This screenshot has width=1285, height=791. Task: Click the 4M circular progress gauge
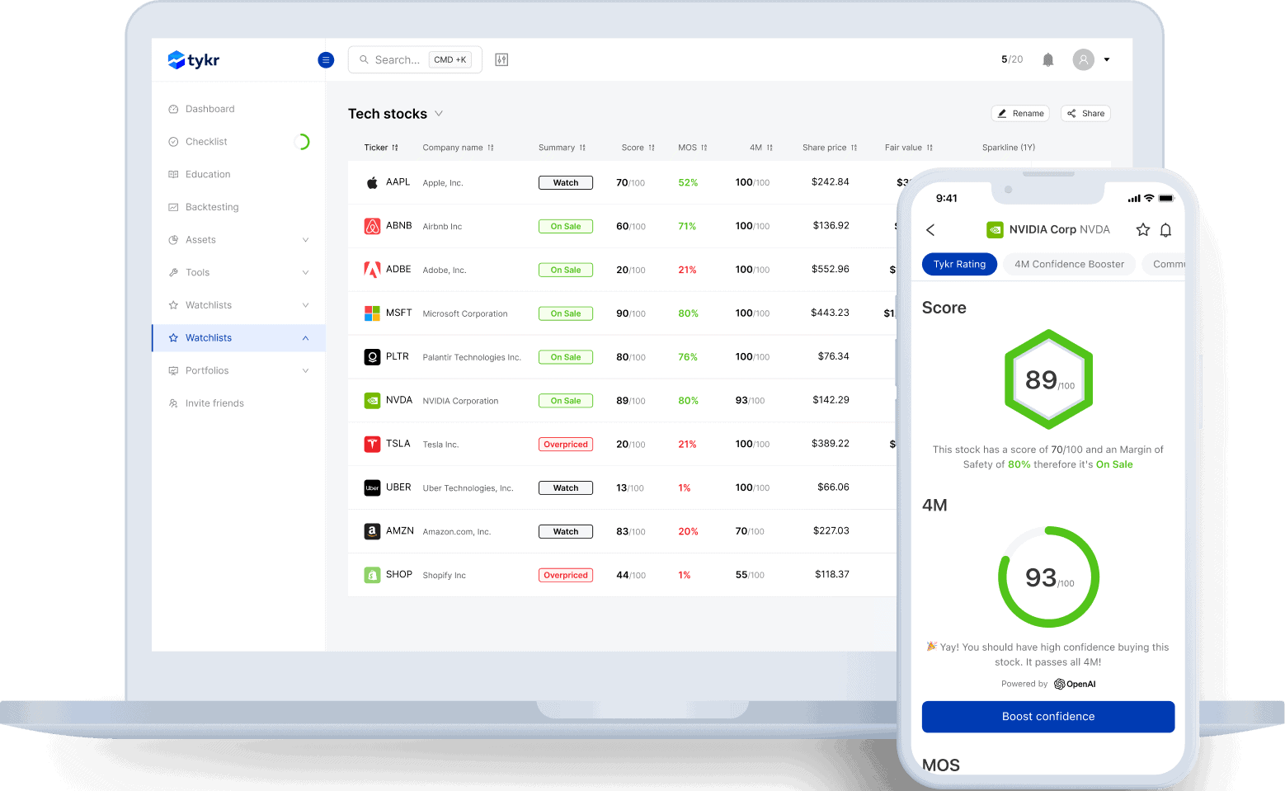1048,577
